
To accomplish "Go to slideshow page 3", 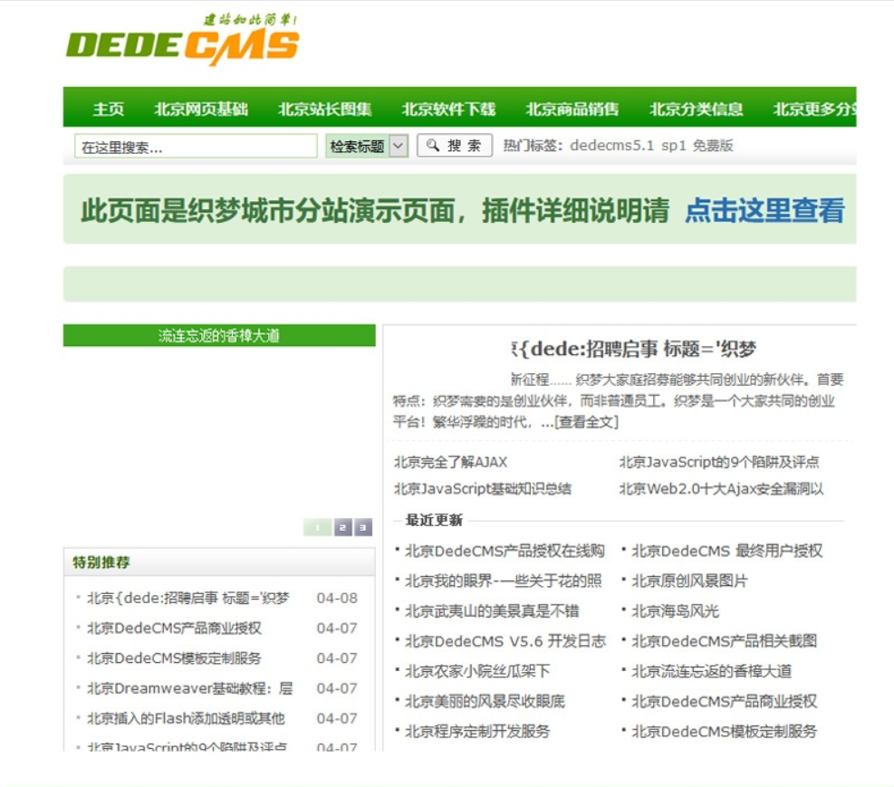I will [362, 527].
